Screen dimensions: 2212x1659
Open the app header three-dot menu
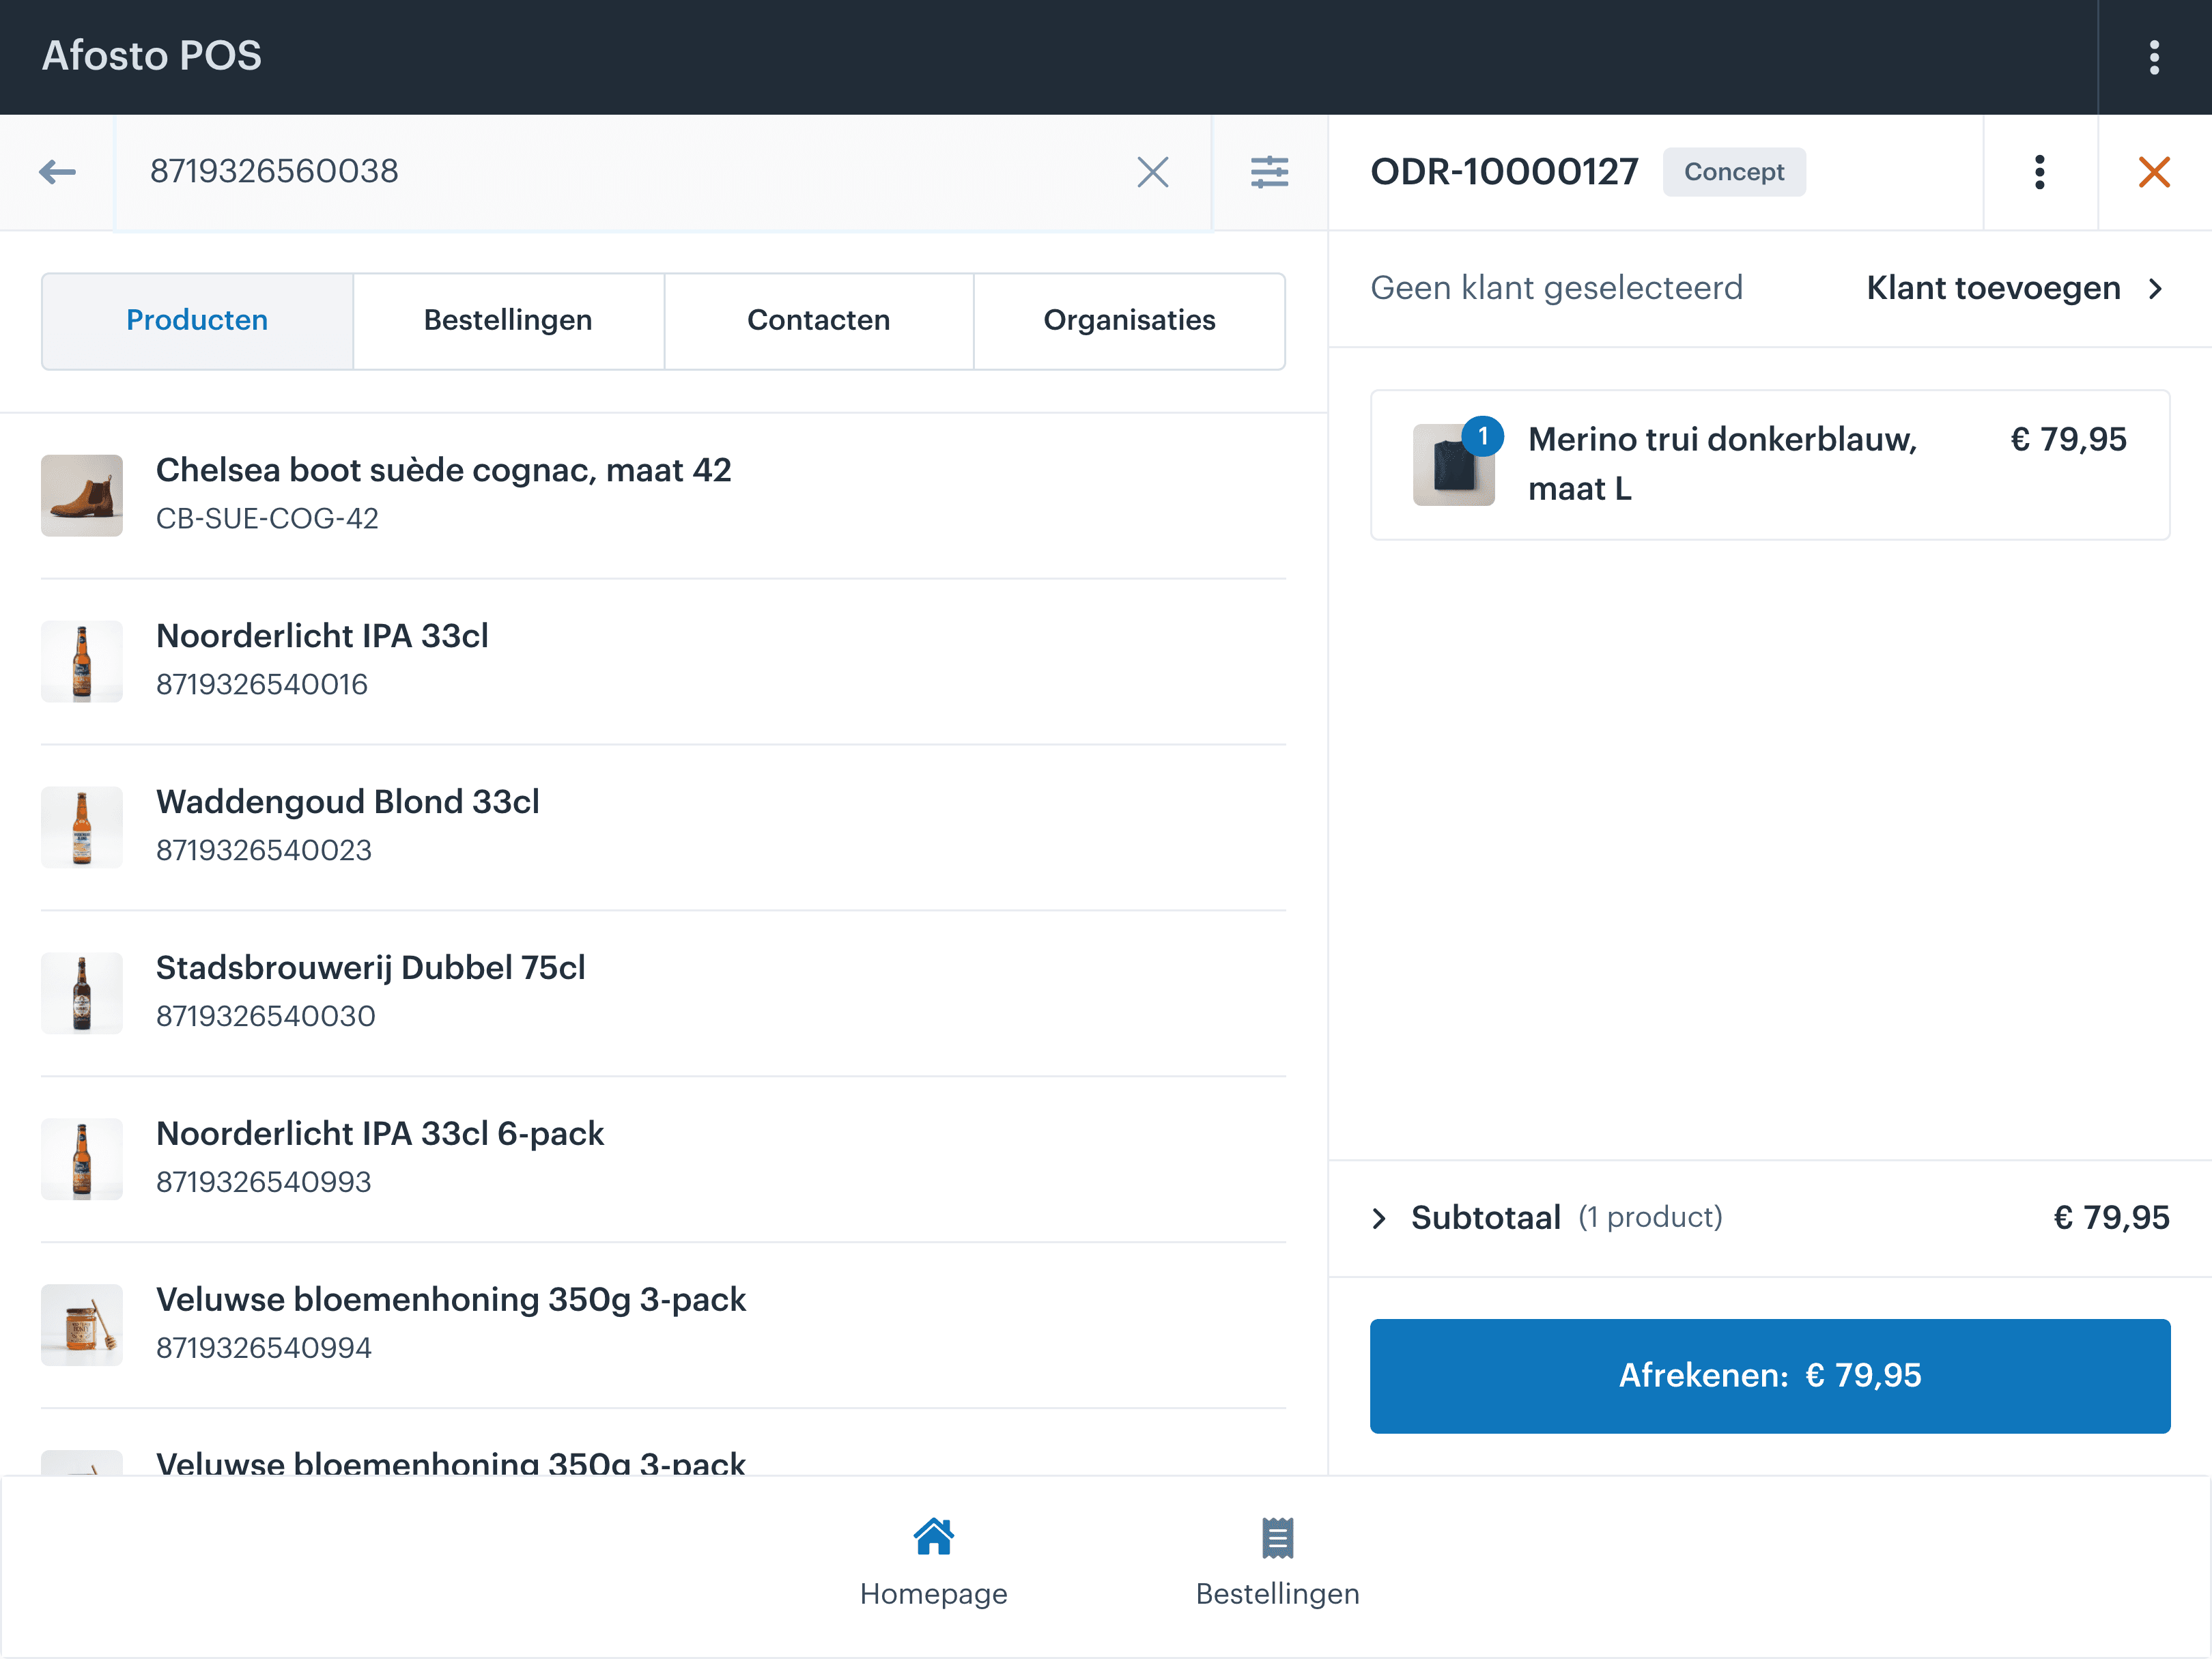point(2154,57)
